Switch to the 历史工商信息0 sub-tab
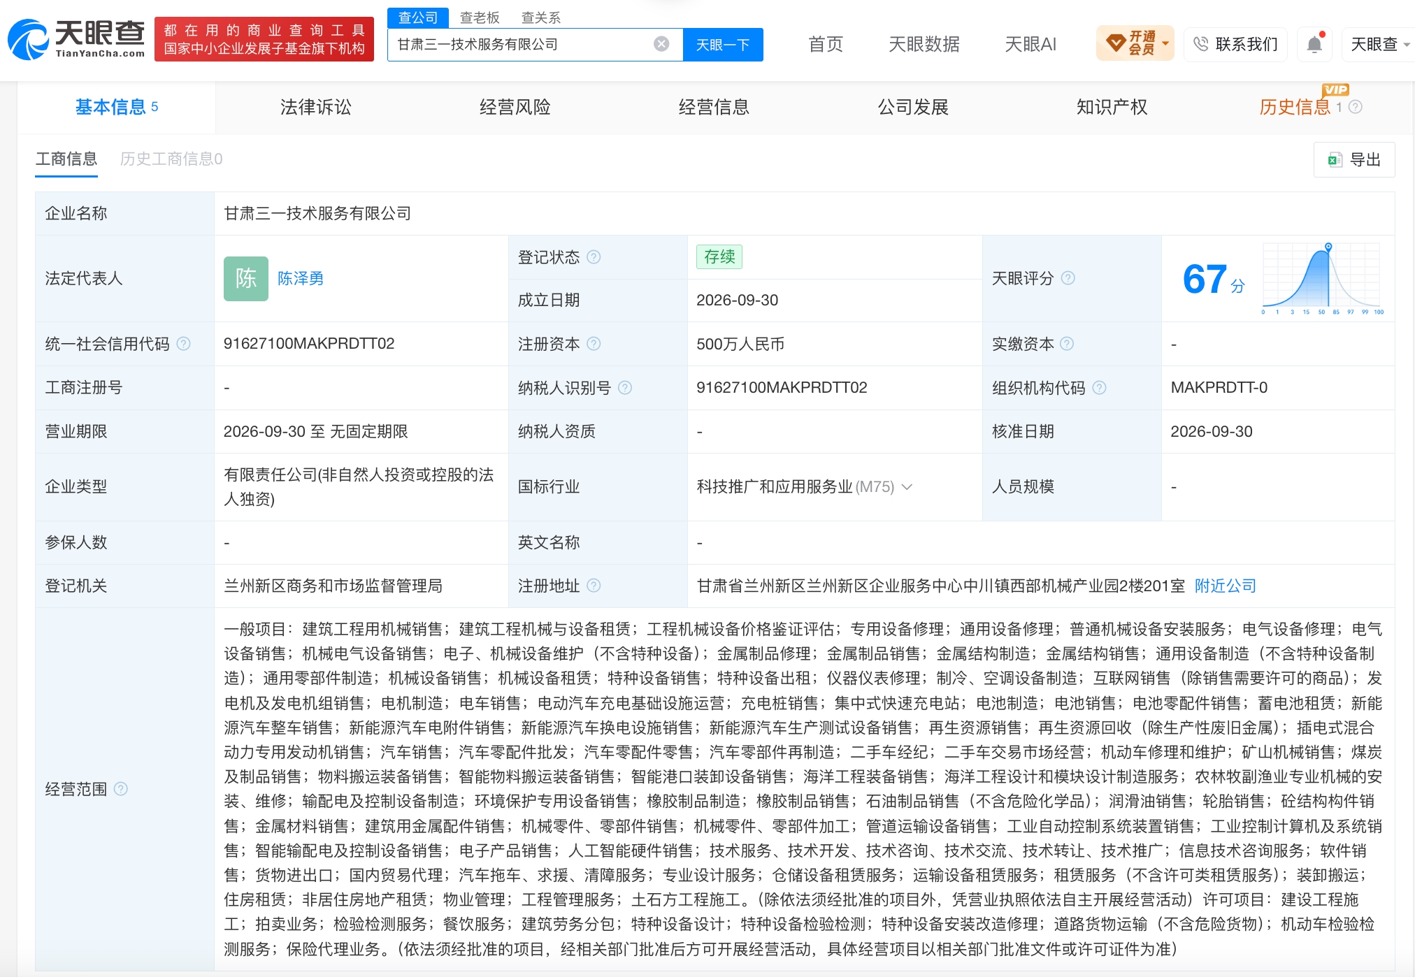 171,159
